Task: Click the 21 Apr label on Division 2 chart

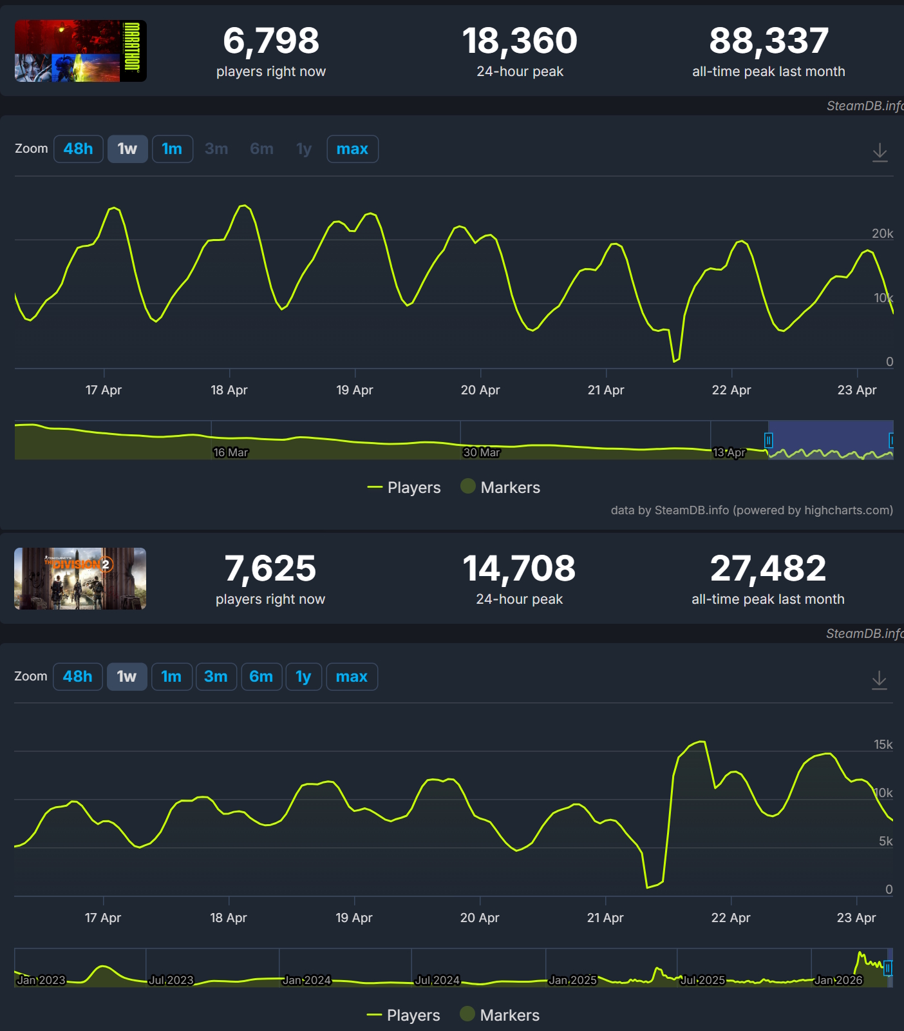Action: click(x=605, y=918)
